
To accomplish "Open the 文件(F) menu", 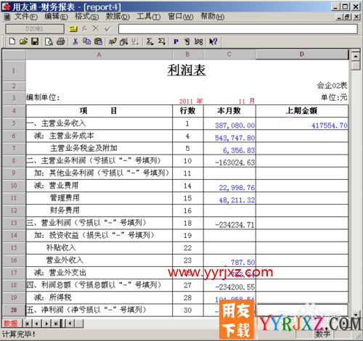I will [26, 17].
